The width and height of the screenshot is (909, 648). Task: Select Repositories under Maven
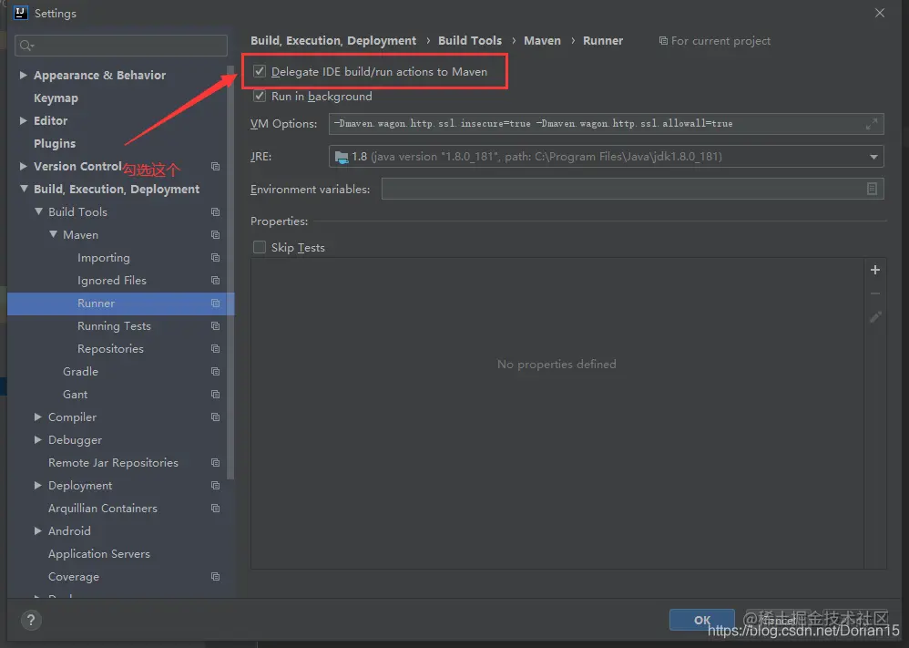pos(111,349)
